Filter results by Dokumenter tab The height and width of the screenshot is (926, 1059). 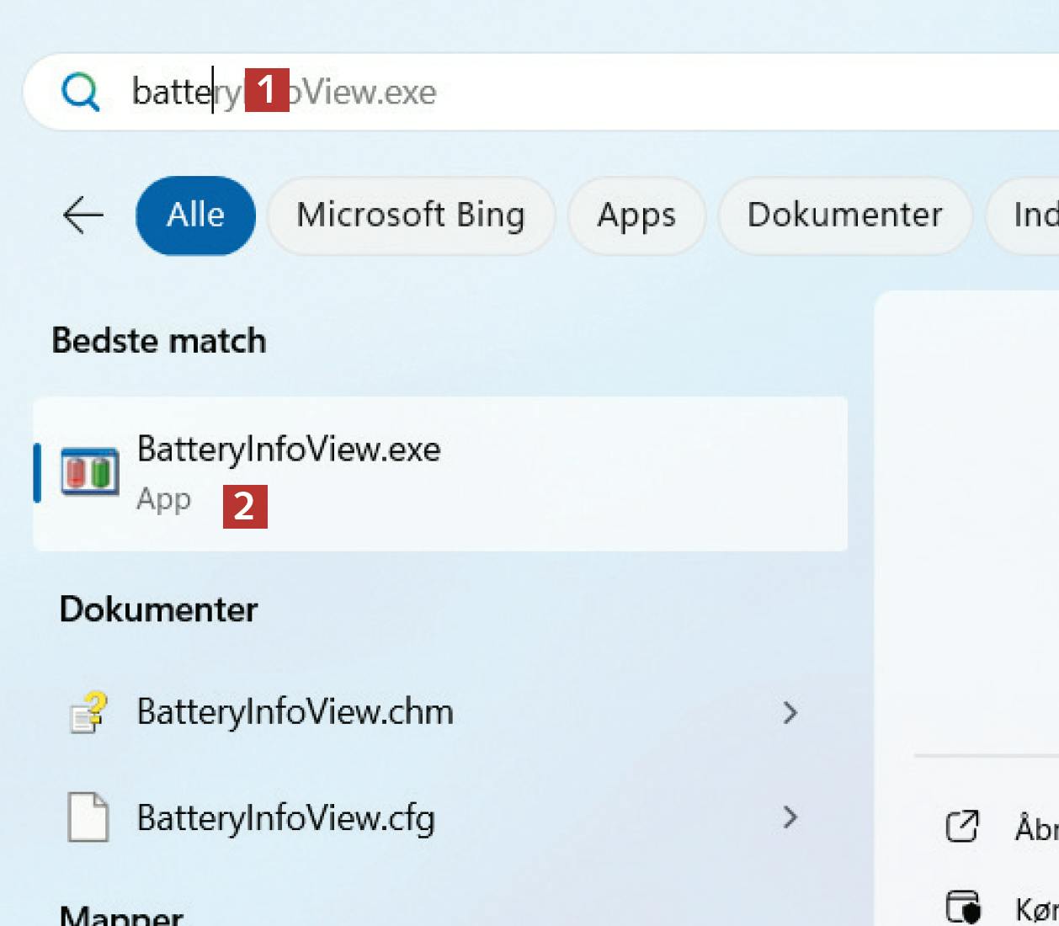pyautogui.click(x=844, y=216)
